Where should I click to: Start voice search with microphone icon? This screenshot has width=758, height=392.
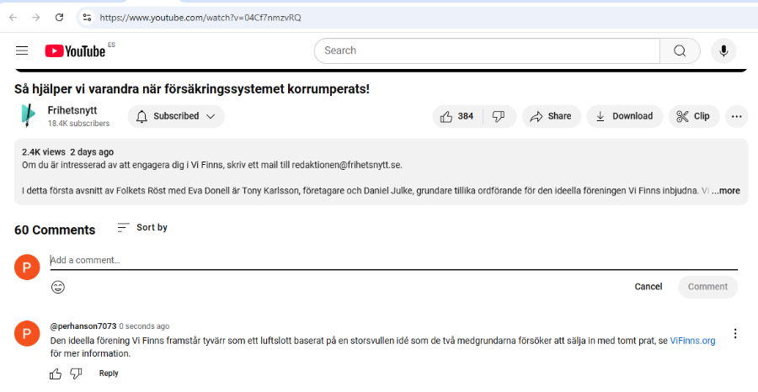pos(723,50)
